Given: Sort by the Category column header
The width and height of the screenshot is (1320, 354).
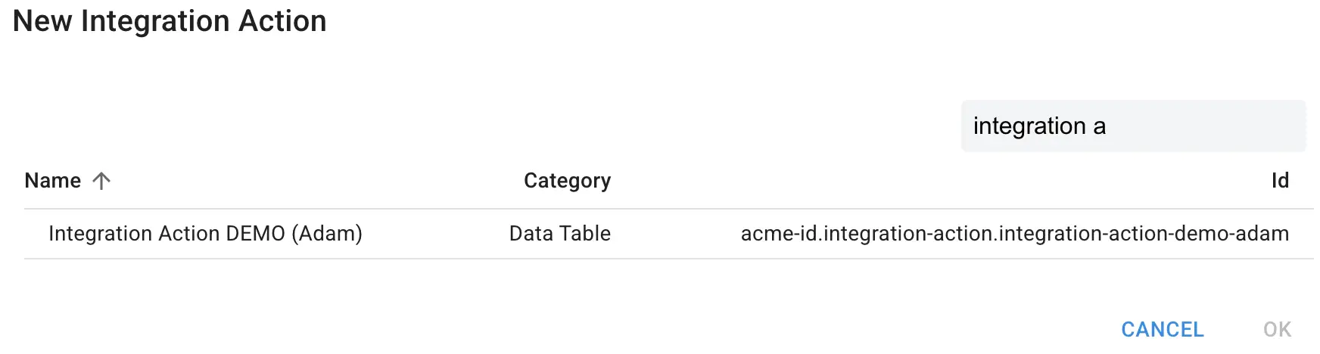Looking at the screenshot, I should click(567, 181).
